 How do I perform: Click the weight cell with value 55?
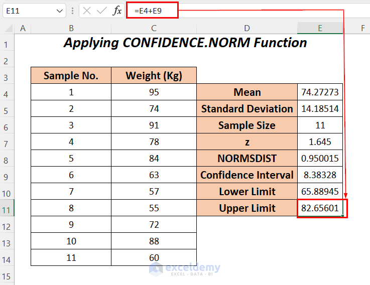[x=154, y=208]
